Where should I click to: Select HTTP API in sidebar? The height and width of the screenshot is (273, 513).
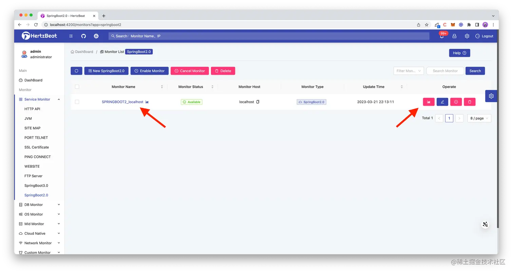(32, 109)
